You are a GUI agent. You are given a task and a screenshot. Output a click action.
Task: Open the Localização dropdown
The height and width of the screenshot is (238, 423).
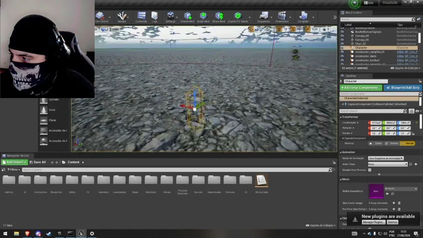click(350, 123)
